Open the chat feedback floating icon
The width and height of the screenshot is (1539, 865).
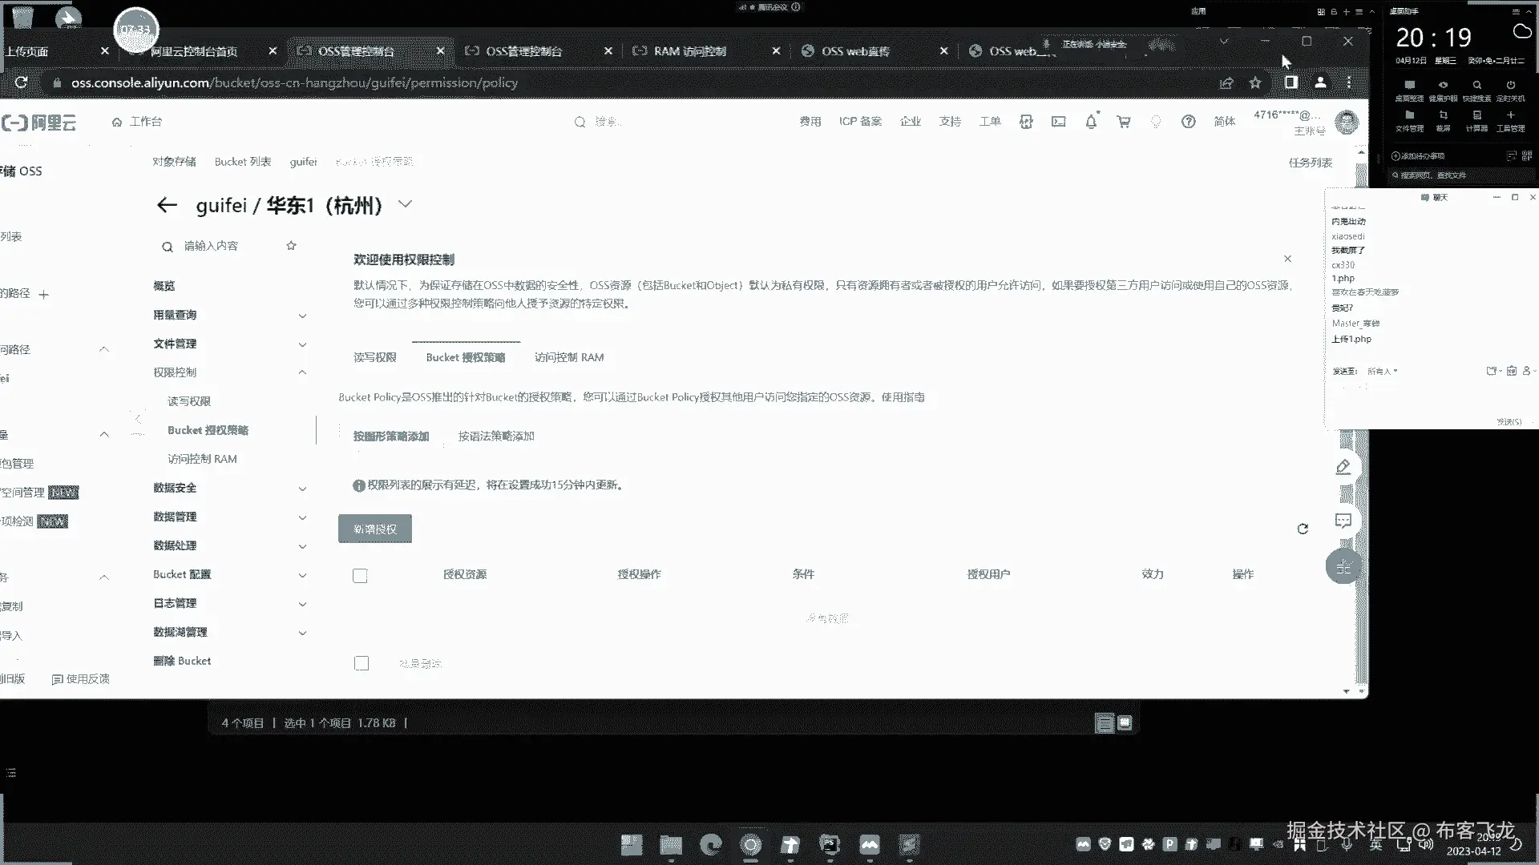(x=1343, y=521)
